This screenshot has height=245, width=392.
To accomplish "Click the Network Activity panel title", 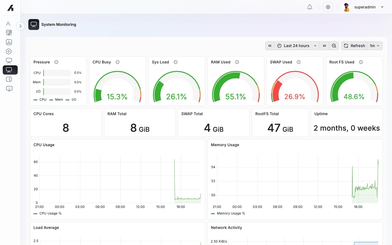I will tap(226, 228).
